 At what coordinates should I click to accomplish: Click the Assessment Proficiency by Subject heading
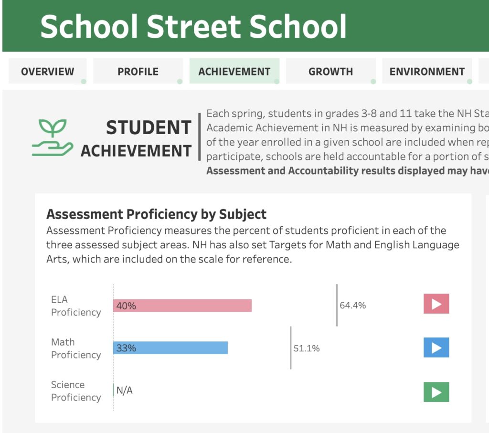click(x=156, y=214)
